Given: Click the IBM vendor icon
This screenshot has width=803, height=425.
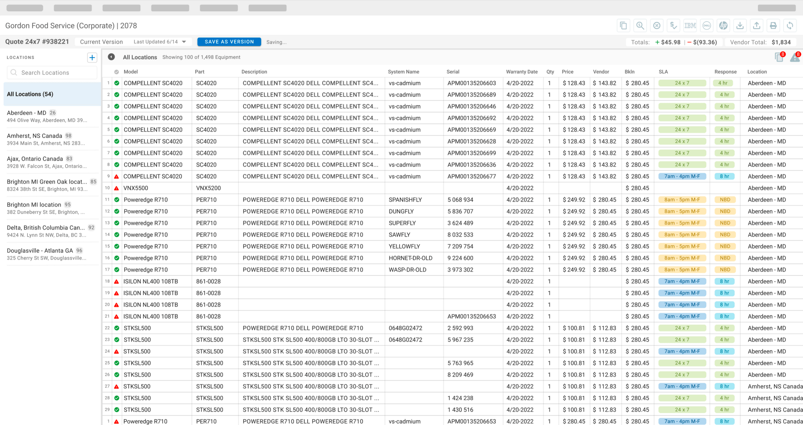Looking at the screenshot, I should [x=690, y=26].
